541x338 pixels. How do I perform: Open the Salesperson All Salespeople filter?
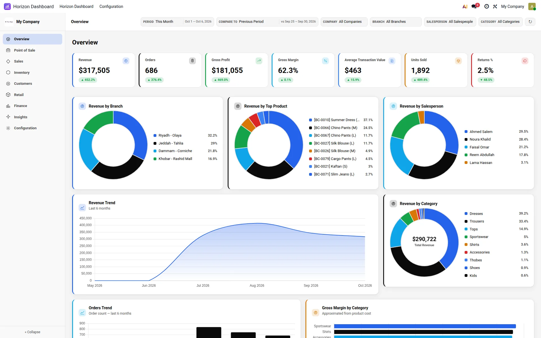[x=450, y=22]
